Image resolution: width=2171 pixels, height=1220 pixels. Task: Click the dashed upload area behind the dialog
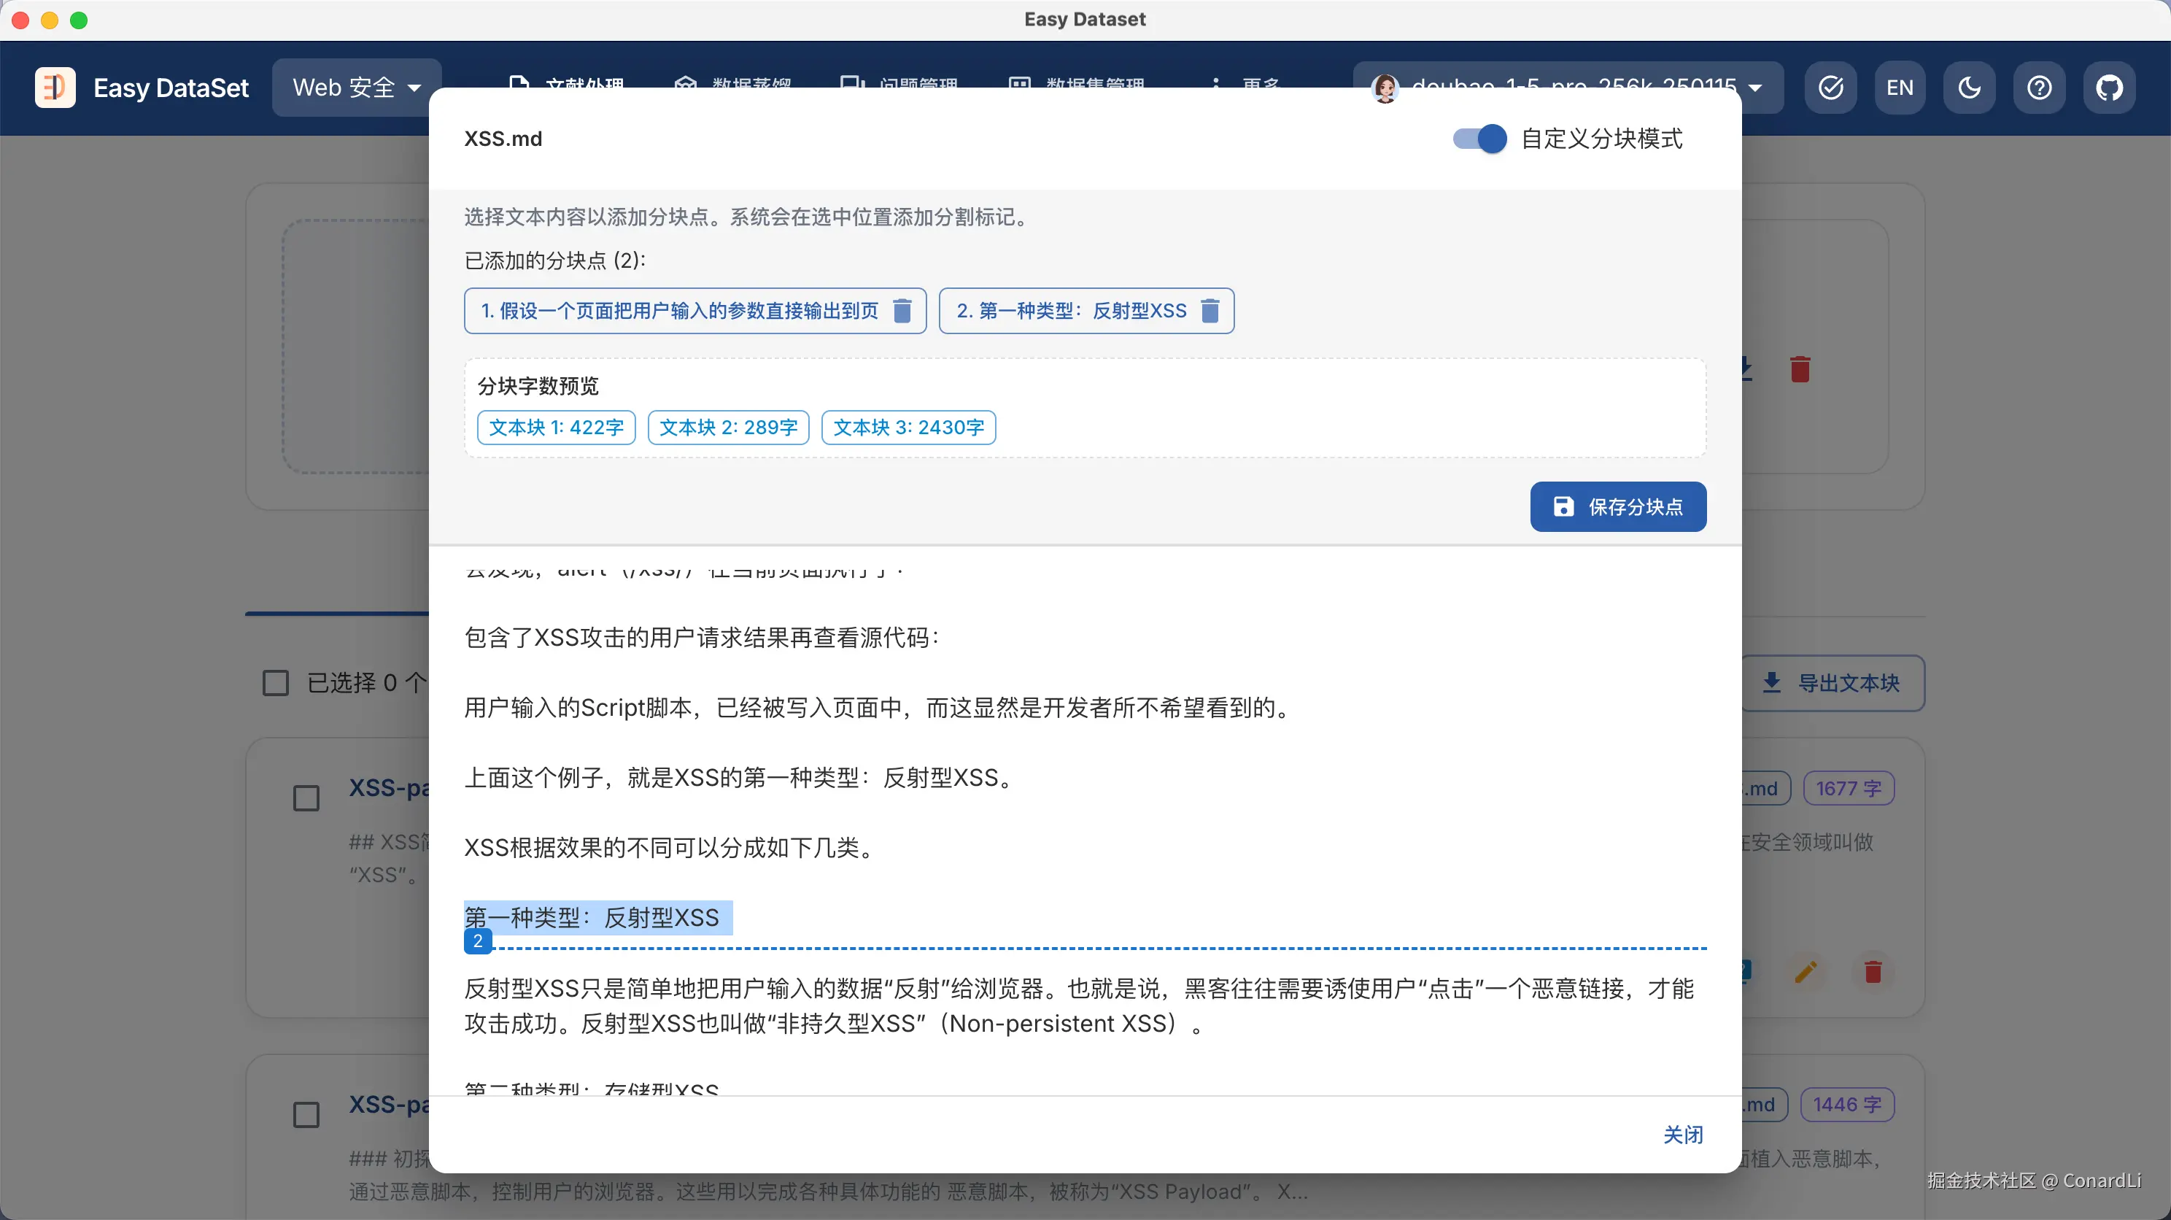click(x=356, y=346)
